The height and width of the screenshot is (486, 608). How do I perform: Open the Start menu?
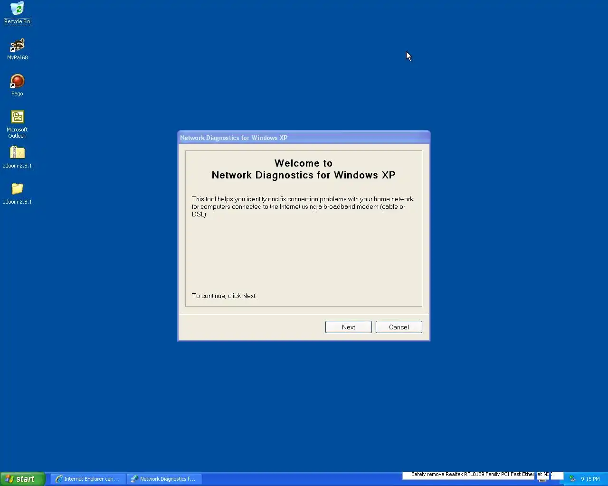click(x=22, y=479)
